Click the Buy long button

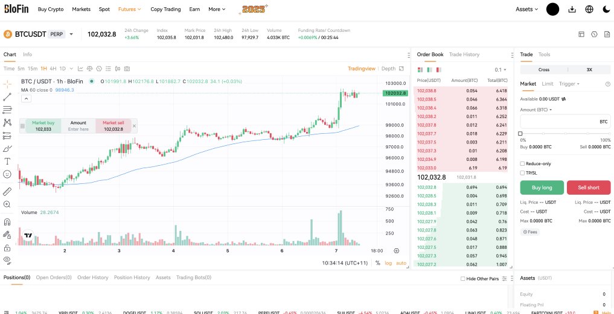542,187
